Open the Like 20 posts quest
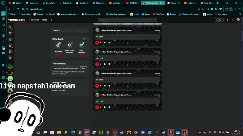Viewport: 243px width, 136px height. [58, 48]
